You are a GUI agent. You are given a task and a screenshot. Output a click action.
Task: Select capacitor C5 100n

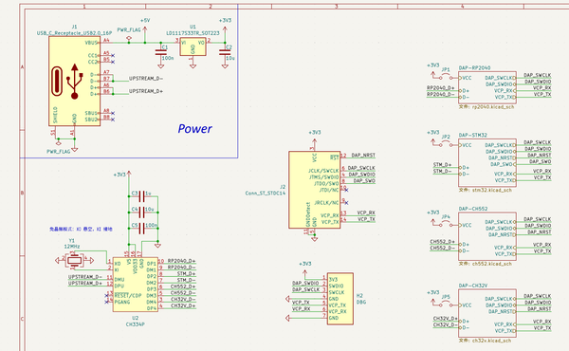click(142, 229)
